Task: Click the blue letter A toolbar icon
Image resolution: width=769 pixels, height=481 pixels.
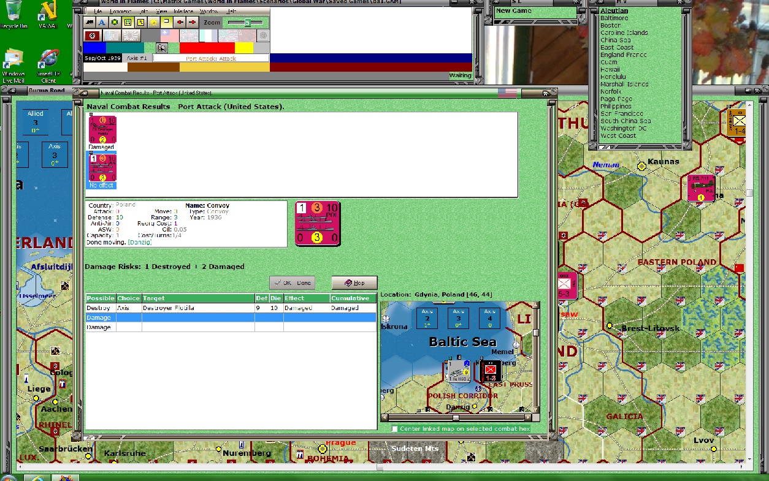Action: tap(102, 22)
